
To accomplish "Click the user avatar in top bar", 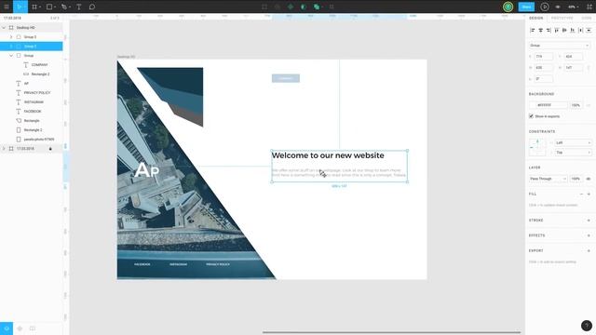I will [508, 7].
